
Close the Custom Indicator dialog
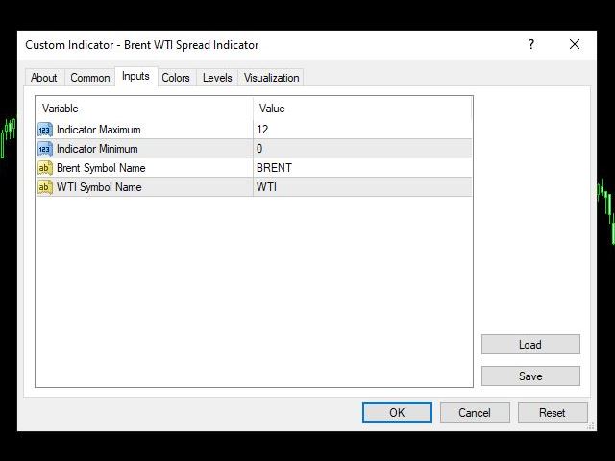coord(575,44)
